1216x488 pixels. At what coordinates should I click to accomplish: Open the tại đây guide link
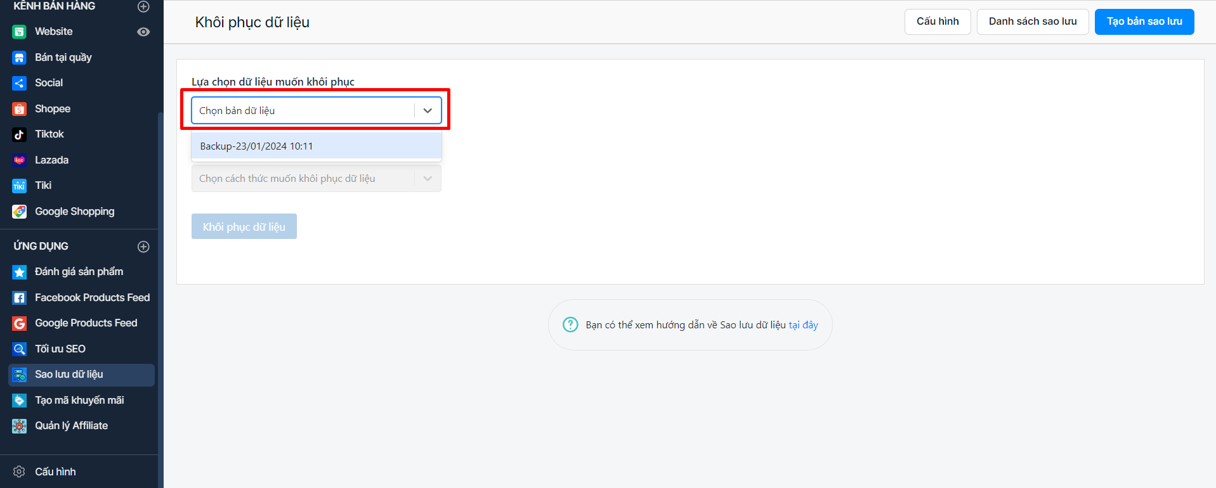[x=803, y=324]
